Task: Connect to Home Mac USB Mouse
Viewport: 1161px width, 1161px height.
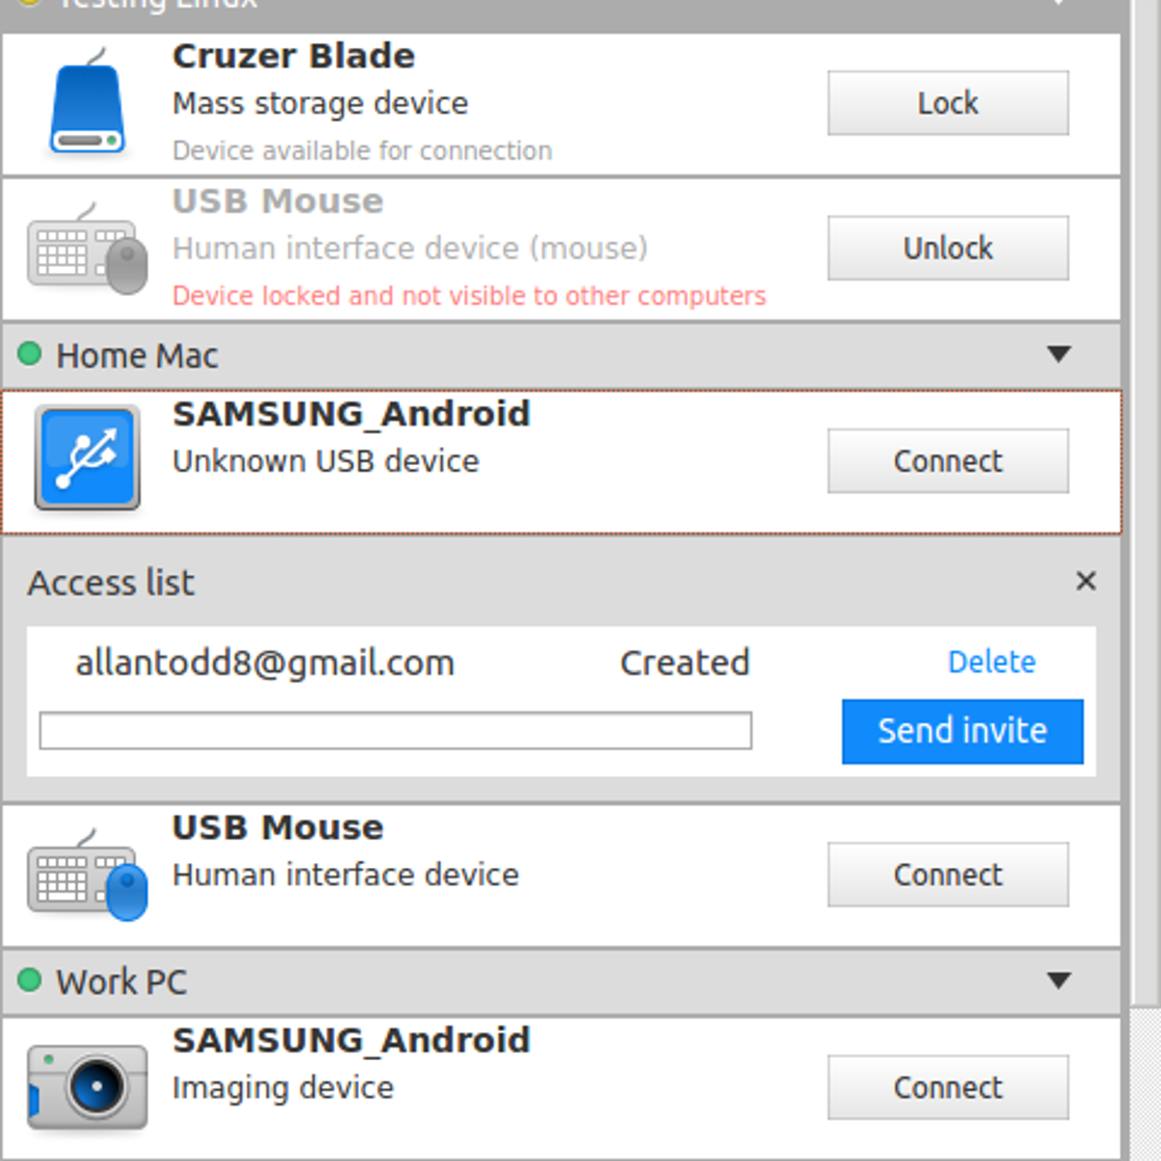Action: tap(948, 874)
